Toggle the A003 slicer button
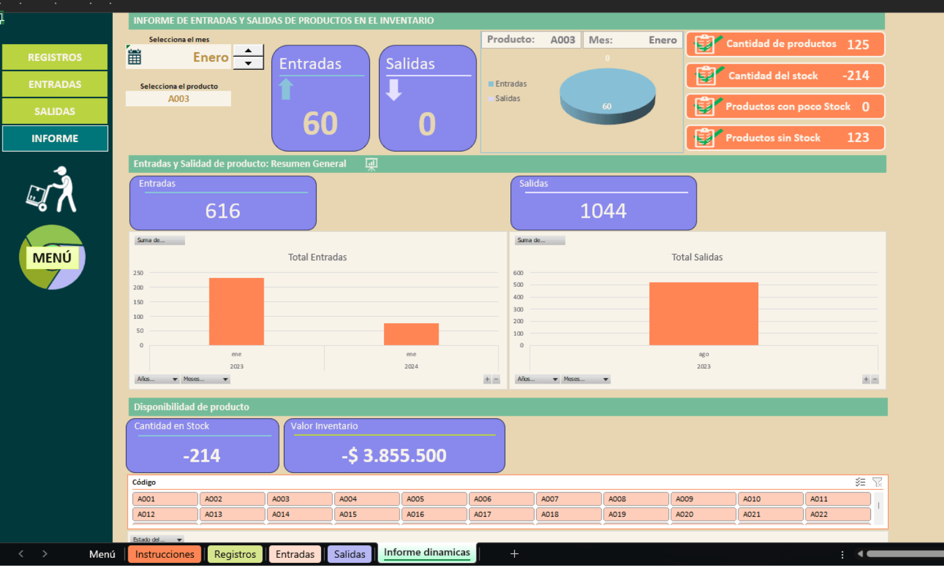The width and height of the screenshot is (944, 566). click(x=299, y=499)
